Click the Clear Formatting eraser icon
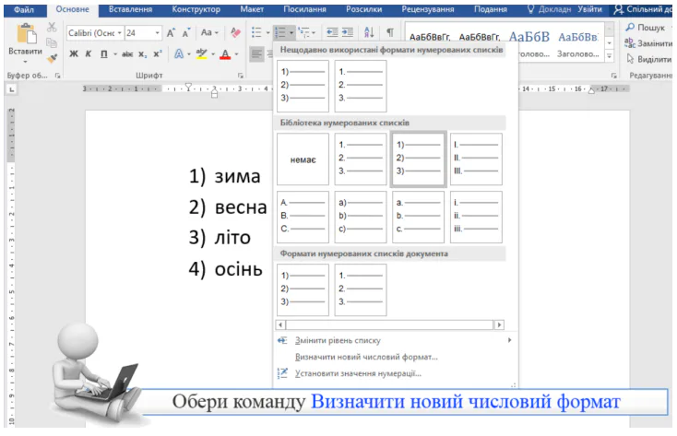The height and width of the screenshot is (436, 677). tap(235, 32)
